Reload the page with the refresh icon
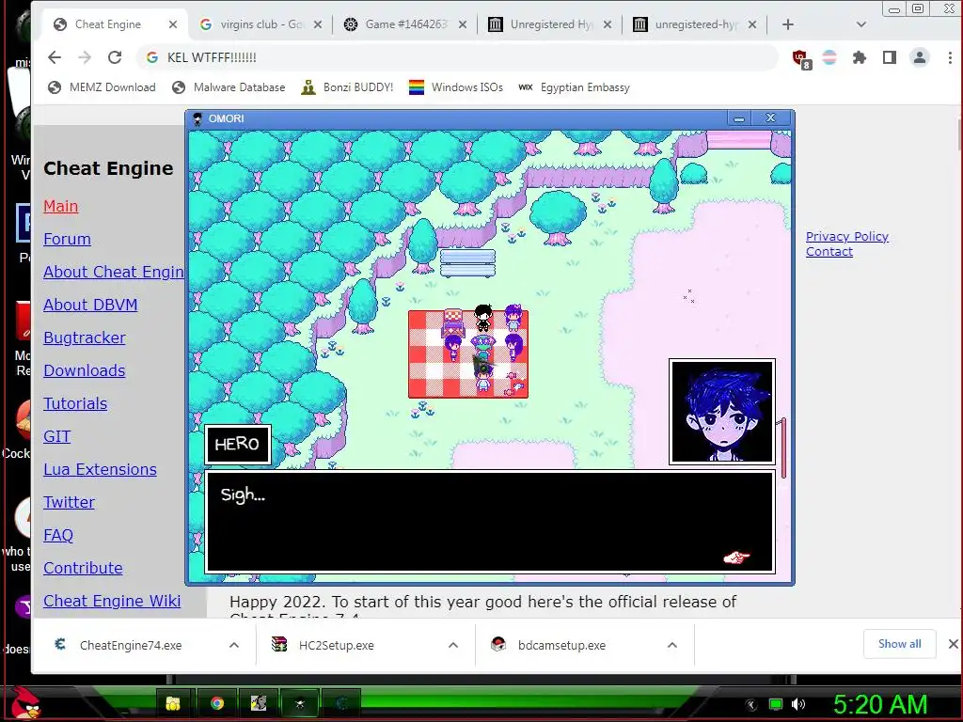The width and height of the screenshot is (963, 722). [114, 57]
